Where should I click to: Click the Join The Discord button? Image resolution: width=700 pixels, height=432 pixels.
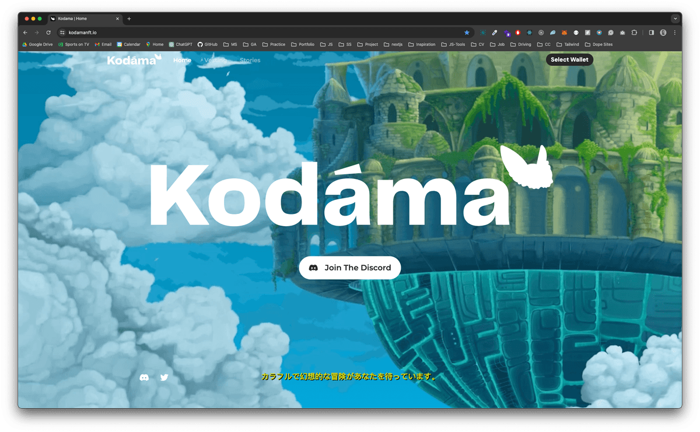coord(349,268)
